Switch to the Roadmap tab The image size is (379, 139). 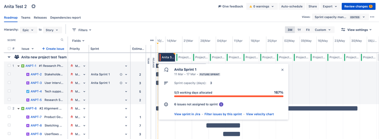pyautogui.click(x=11, y=17)
